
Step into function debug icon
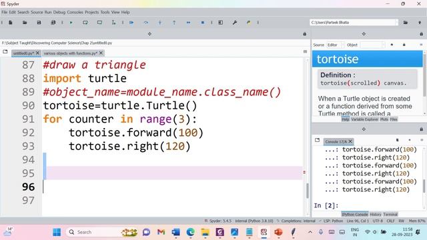click(x=160, y=23)
